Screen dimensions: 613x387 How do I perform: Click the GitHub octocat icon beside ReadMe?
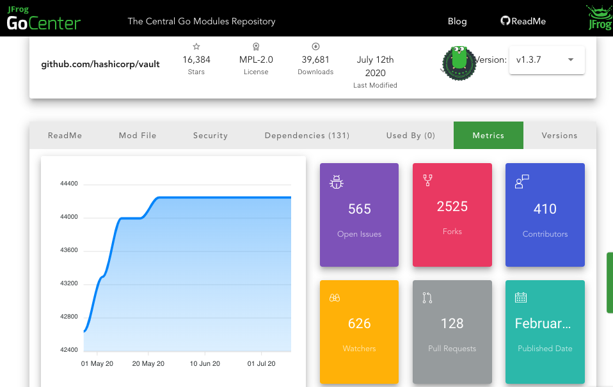point(505,20)
